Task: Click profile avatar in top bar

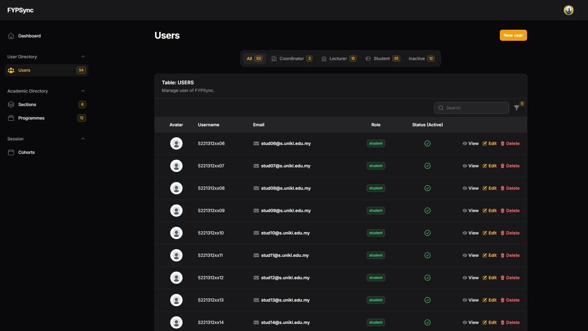Action: point(568,10)
